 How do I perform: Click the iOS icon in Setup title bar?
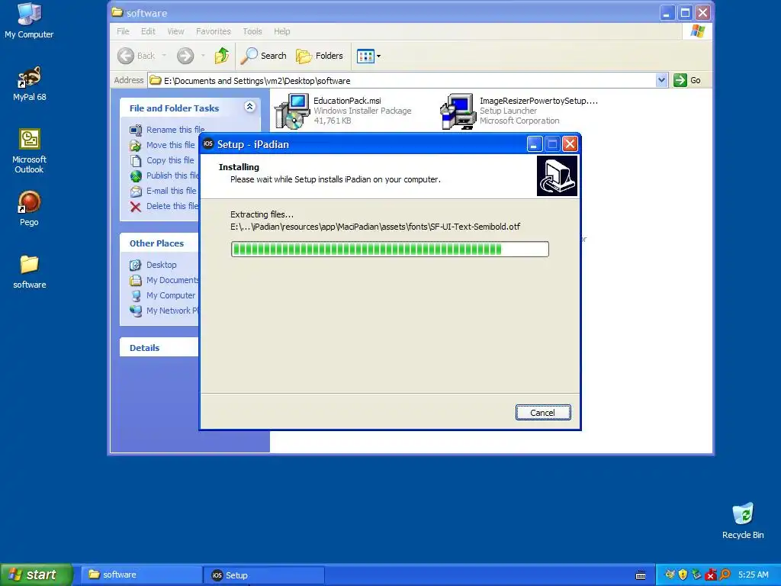click(208, 144)
